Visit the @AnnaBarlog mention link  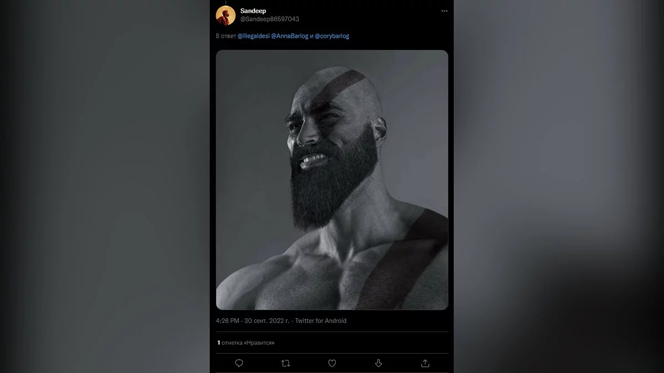[289, 36]
